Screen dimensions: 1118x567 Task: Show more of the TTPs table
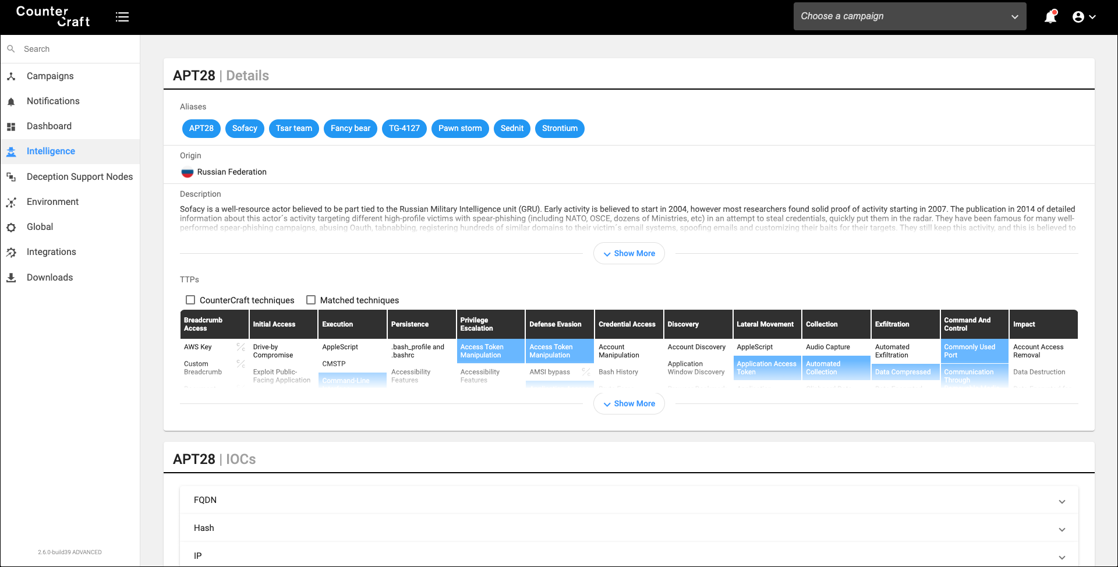coord(629,403)
